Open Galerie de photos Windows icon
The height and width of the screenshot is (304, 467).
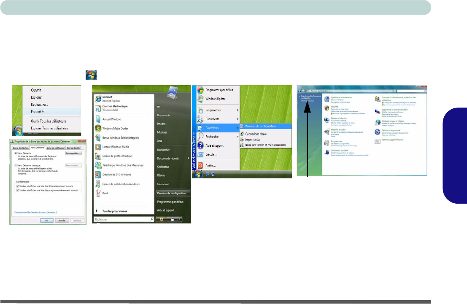click(x=98, y=156)
